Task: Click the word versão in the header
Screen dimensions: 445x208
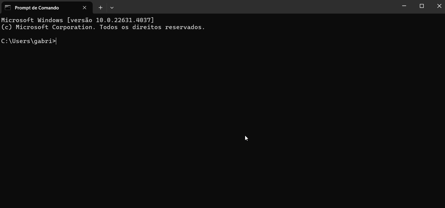Action: (81, 20)
